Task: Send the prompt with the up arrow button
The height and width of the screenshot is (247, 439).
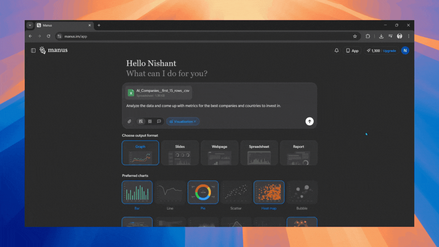Action: 309,121
